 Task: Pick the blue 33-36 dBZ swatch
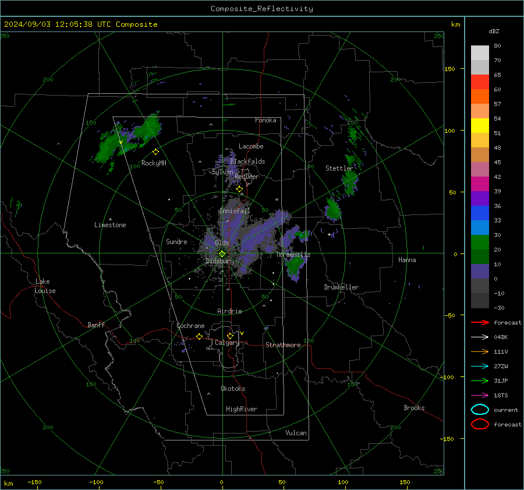pos(480,213)
